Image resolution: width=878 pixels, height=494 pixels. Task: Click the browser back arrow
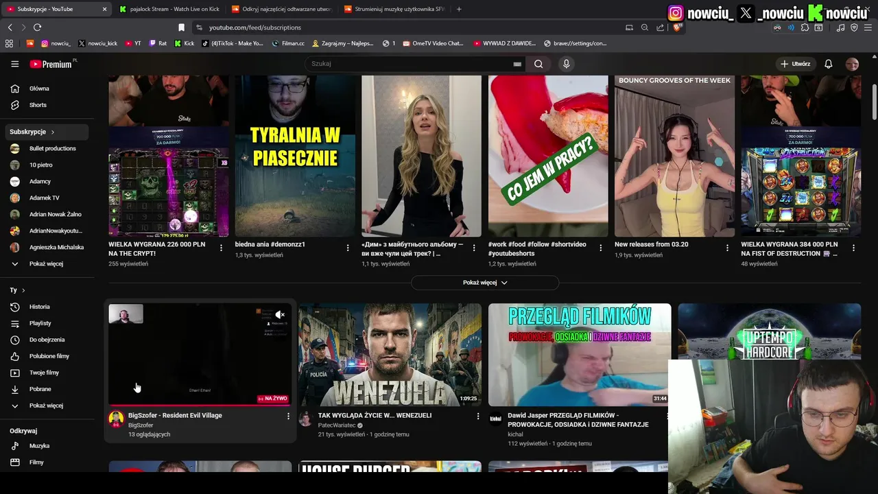(x=10, y=27)
